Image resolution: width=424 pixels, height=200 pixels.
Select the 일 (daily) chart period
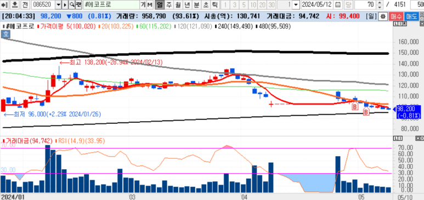click(x=160, y=4)
